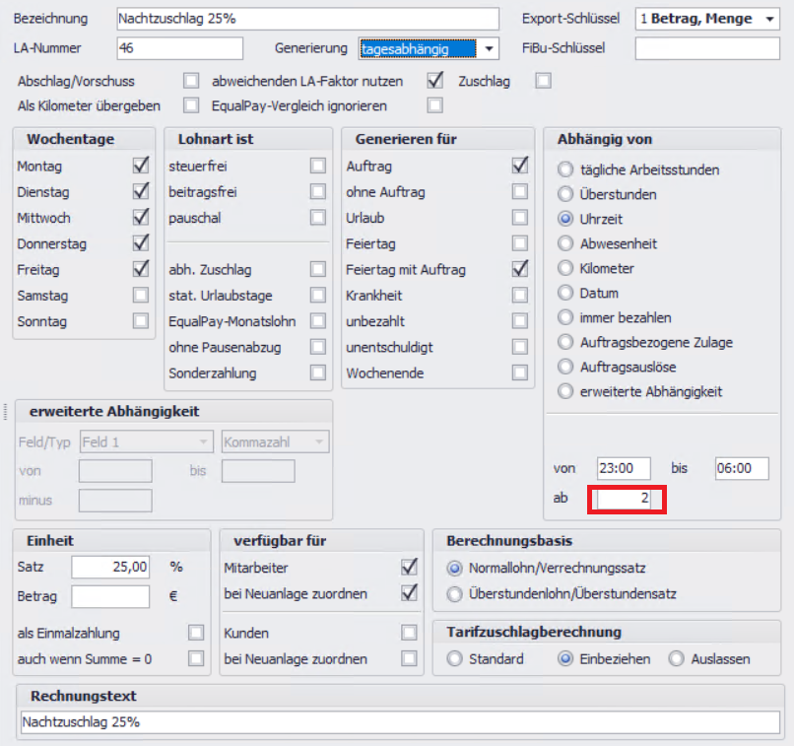Tick the Zuschlag checkbox
Image resolution: width=794 pixels, height=746 pixels.
pos(543,82)
